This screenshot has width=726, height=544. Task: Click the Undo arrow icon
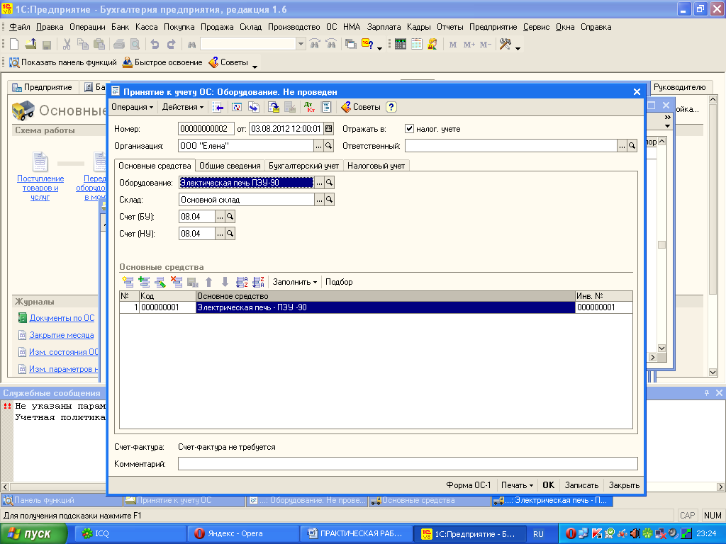point(155,45)
